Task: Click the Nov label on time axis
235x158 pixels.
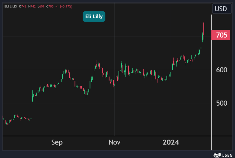Action: point(114,142)
